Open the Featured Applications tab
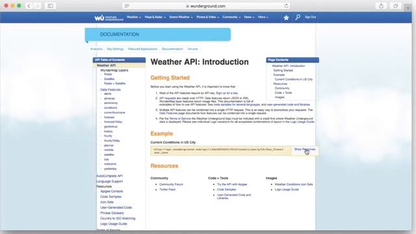The height and width of the screenshot is (234, 416). (x=142, y=49)
